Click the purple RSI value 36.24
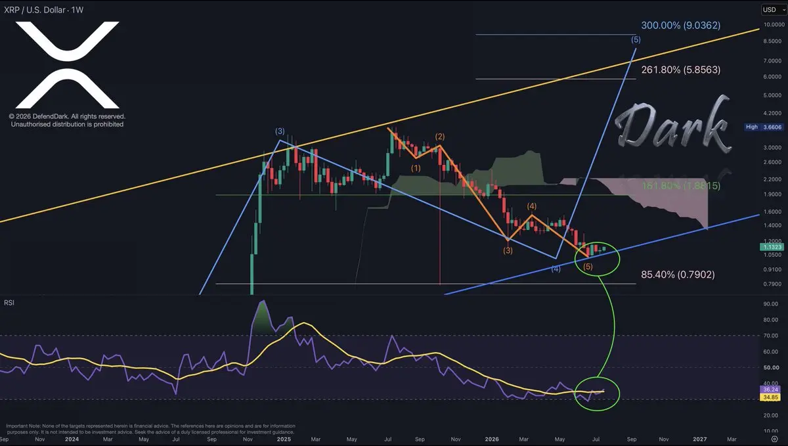 771,391
